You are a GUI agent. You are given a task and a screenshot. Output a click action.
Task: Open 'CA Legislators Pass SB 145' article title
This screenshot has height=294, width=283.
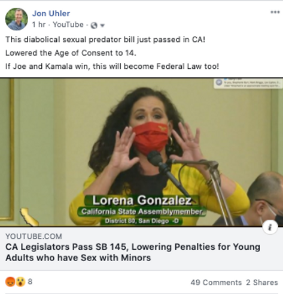click(x=133, y=252)
